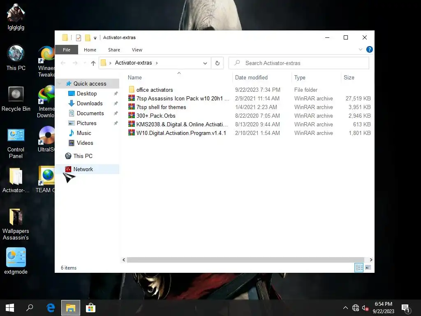Switch to Large icons view layout icon

click(x=368, y=267)
